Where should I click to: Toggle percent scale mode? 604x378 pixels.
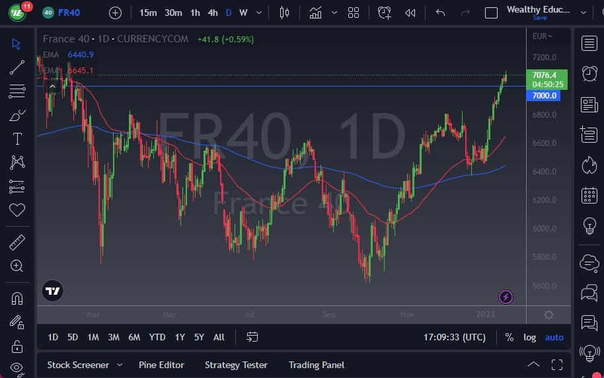point(510,337)
